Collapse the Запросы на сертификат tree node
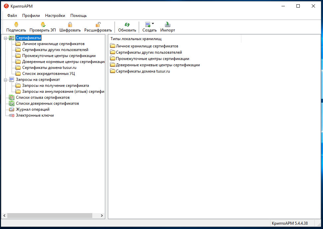323x229 pixels. coord(6,80)
